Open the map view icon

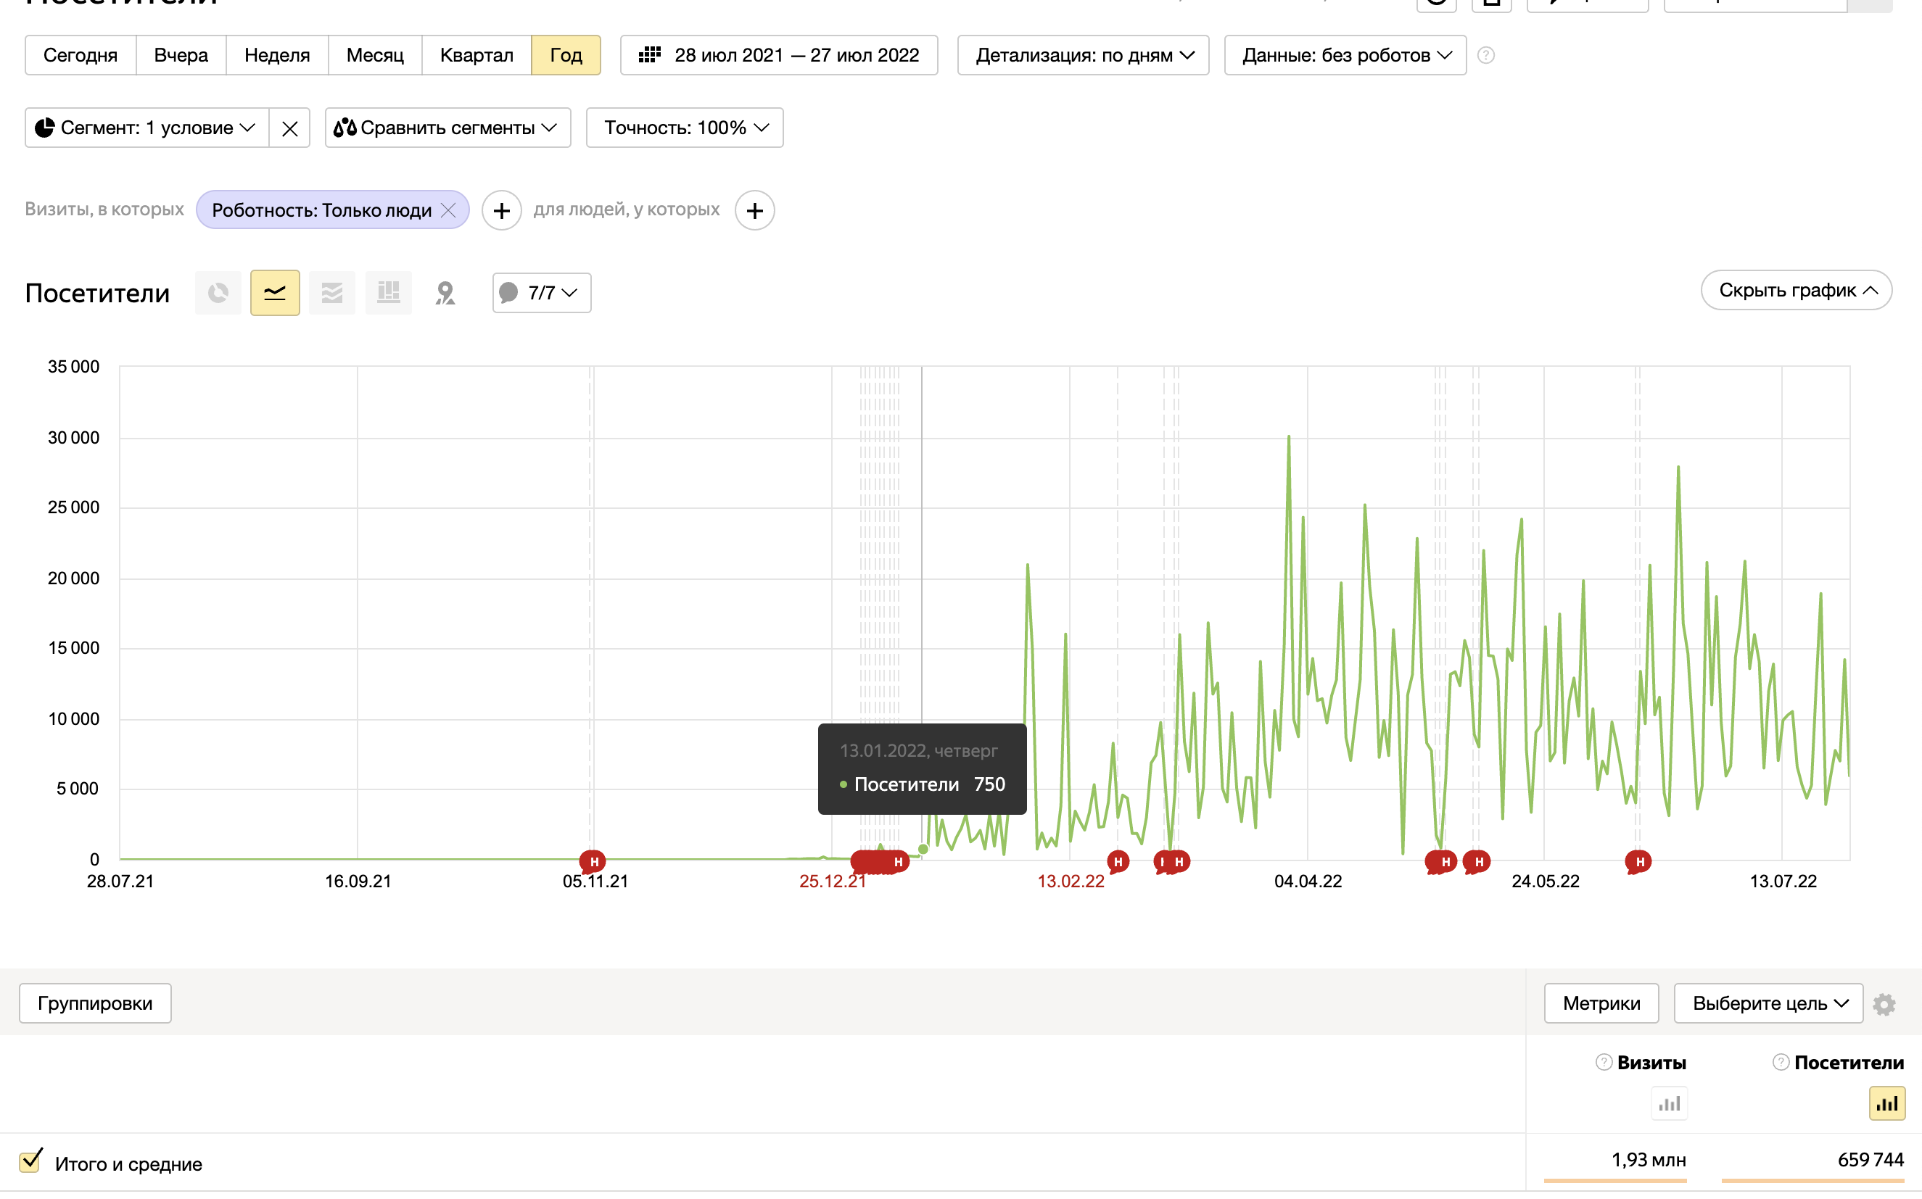[x=445, y=293]
